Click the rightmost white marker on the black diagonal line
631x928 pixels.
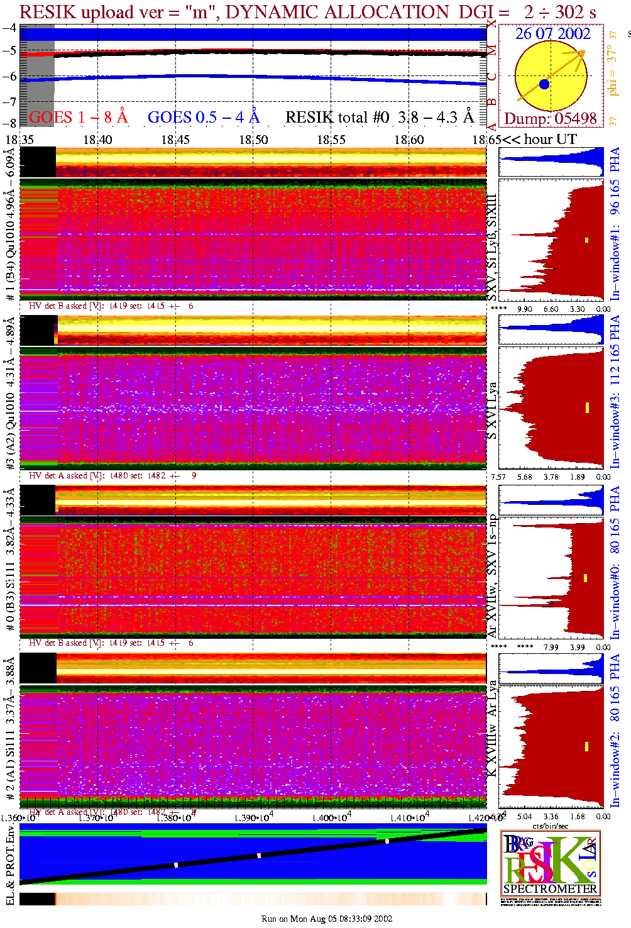point(387,841)
